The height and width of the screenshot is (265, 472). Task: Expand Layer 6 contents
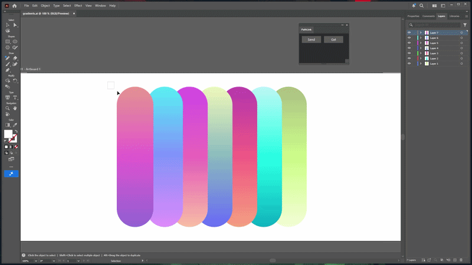click(x=421, y=38)
